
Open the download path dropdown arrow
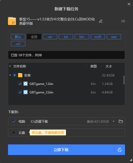click(x=114, y=121)
